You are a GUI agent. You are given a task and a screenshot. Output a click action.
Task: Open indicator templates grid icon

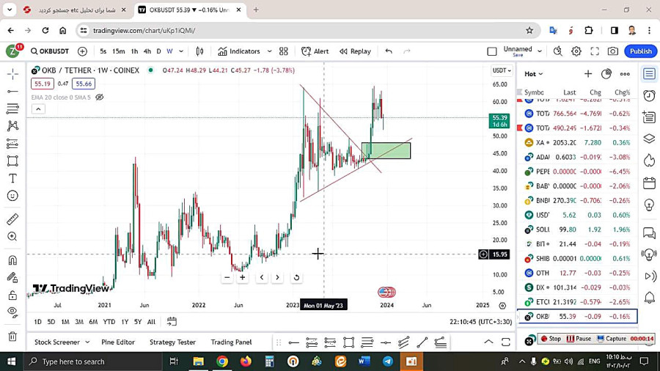point(284,51)
